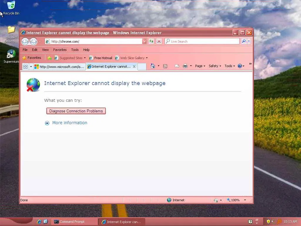Click the Refresh page icon
The width and height of the screenshot is (301, 226).
(151, 41)
